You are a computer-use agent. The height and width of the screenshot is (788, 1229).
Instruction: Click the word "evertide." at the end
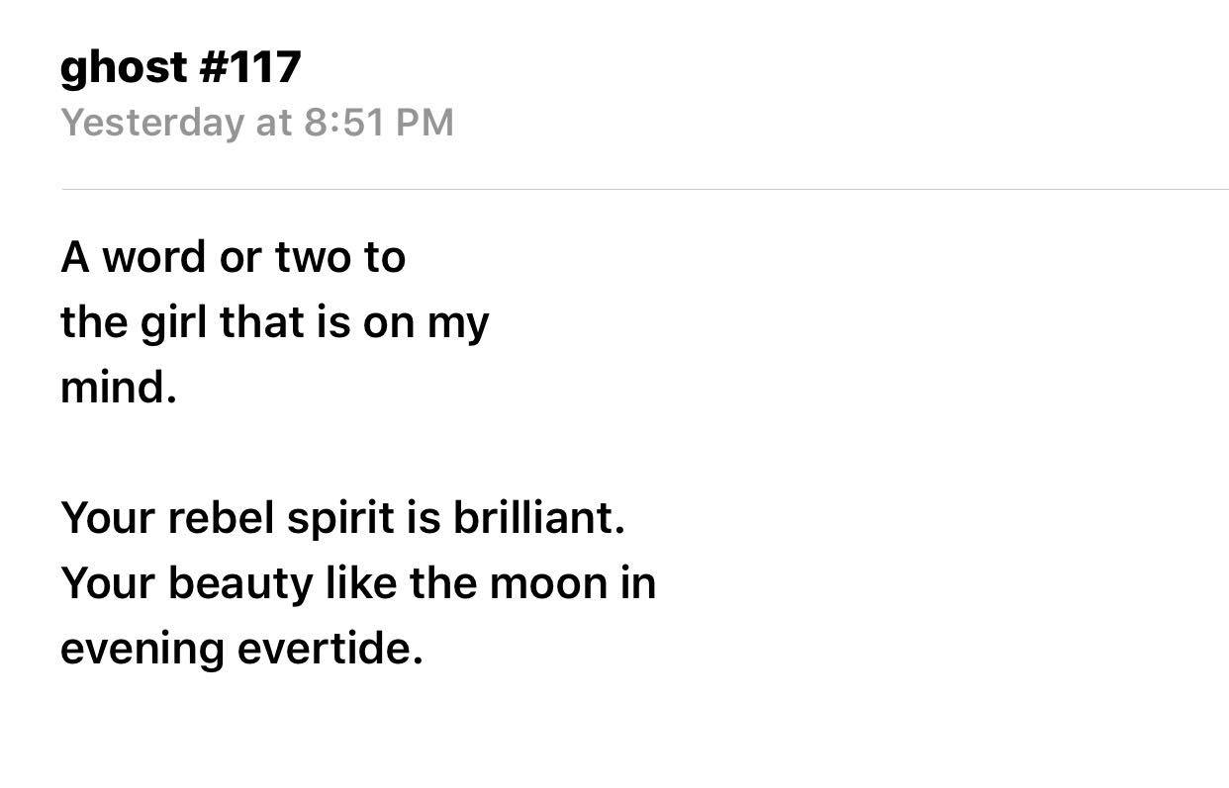(330, 649)
